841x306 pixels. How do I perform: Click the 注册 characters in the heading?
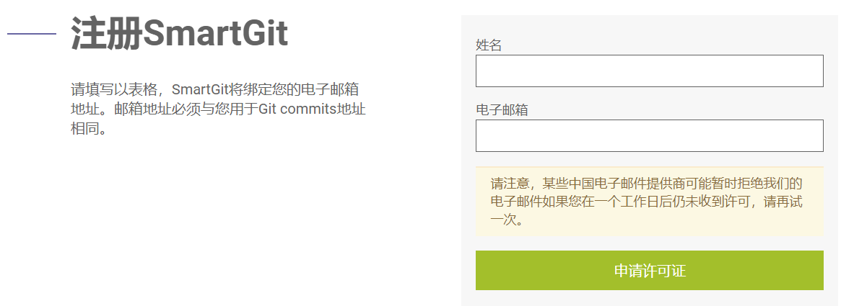click(106, 34)
